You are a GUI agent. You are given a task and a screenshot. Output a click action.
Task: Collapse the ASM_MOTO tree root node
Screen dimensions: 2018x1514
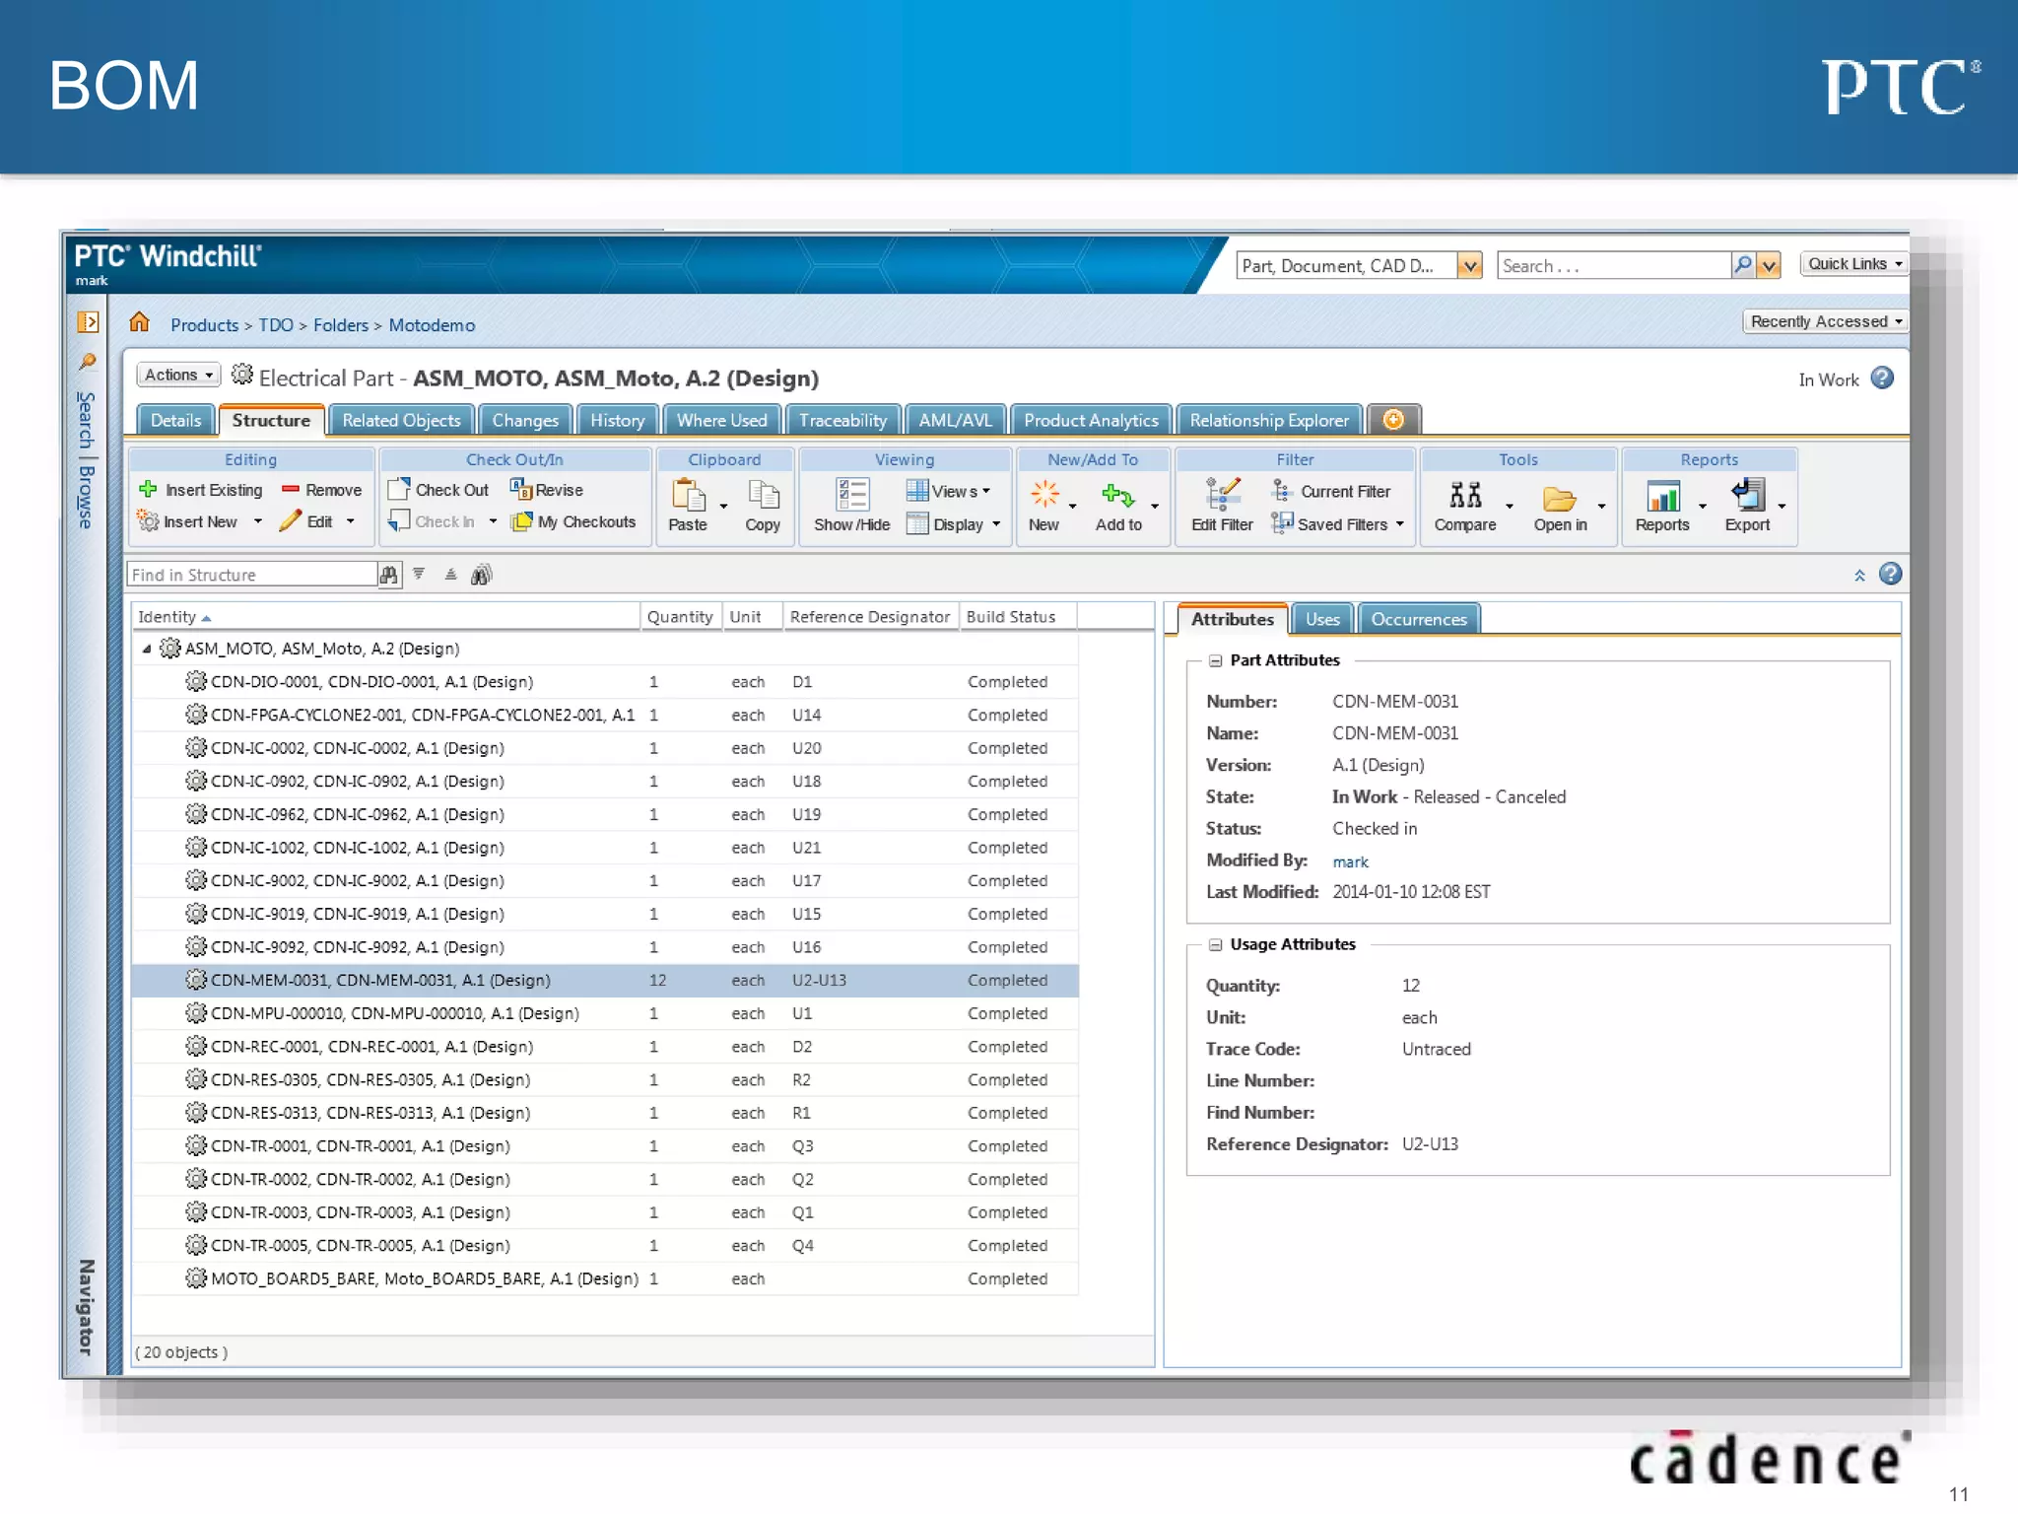click(x=147, y=649)
